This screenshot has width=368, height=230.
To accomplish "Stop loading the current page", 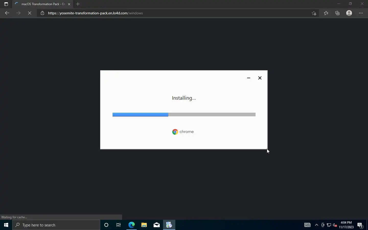I will [x=30, y=13].
